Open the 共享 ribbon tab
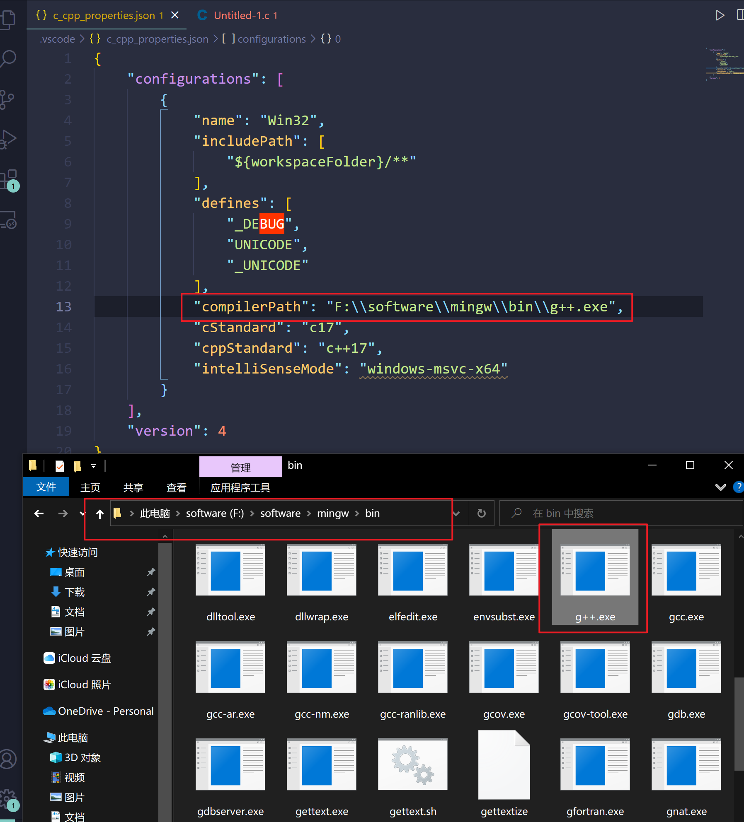The height and width of the screenshot is (822, 744). tap(133, 487)
